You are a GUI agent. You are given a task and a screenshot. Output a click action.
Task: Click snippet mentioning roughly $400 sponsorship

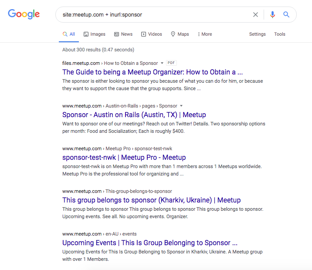point(163,128)
